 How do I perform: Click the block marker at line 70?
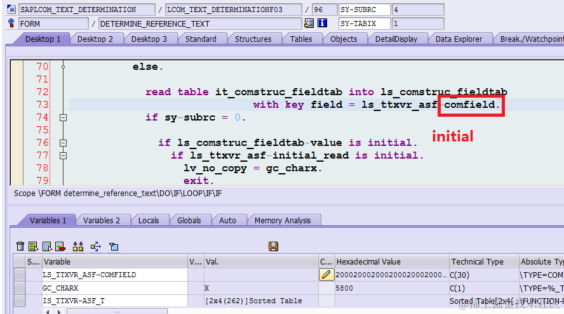tap(63, 67)
